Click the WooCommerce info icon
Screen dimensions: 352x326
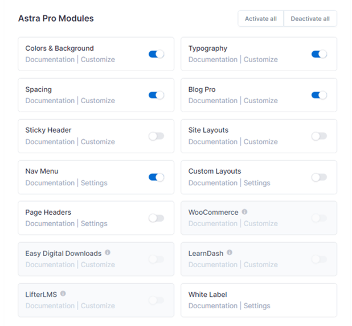click(x=244, y=211)
